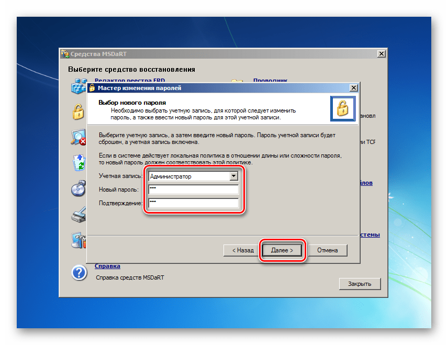The image size is (448, 345).
Task: Click the 'Справка средств MSDaRT' text
Action: coord(130,277)
